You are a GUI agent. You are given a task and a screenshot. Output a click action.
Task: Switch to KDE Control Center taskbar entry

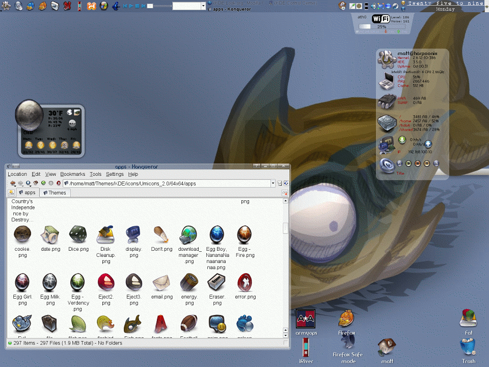pos(293,3)
